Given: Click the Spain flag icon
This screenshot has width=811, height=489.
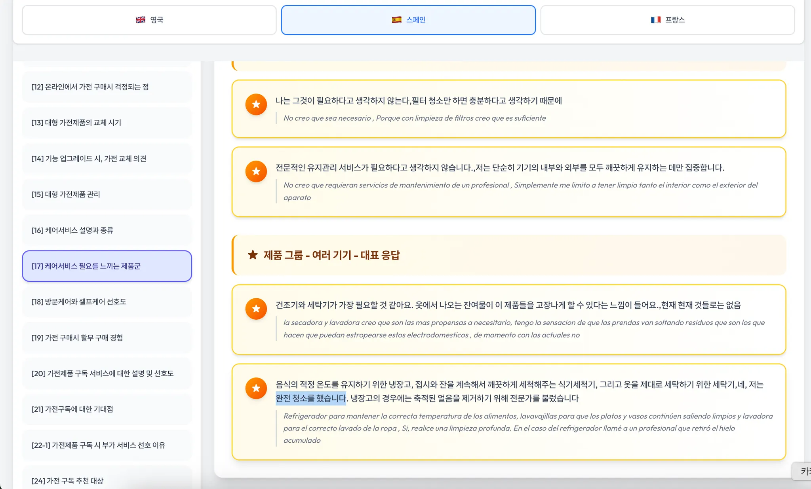Looking at the screenshot, I should tap(396, 20).
